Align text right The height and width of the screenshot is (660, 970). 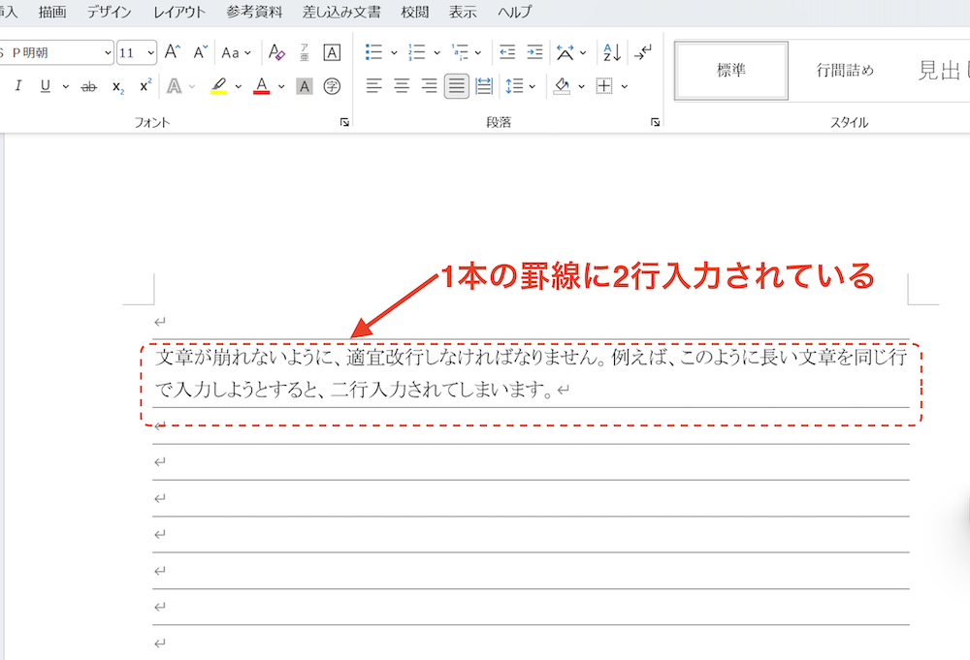pyautogui.click(x=430, y=86)
